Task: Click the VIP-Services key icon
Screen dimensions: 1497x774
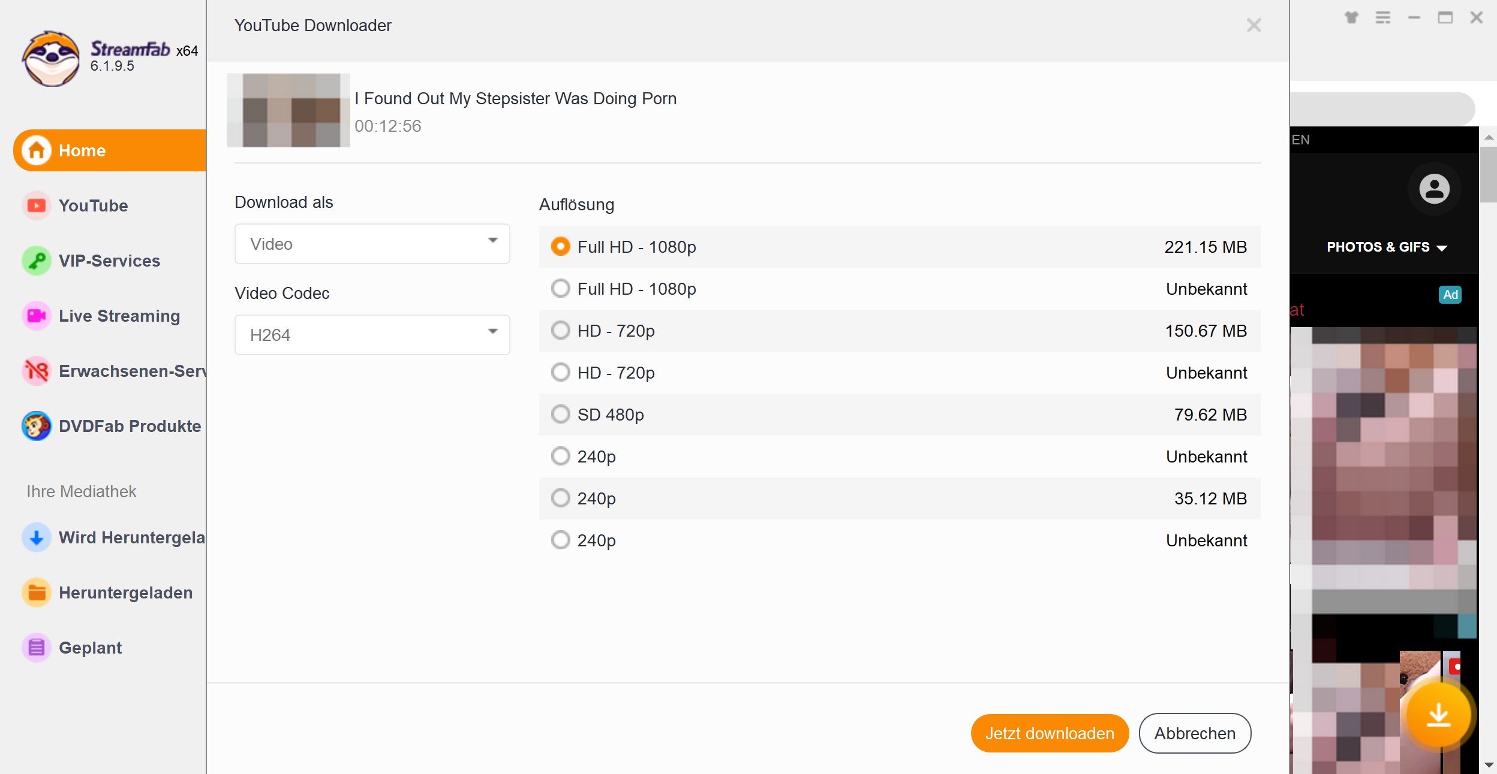Action: 37,261
